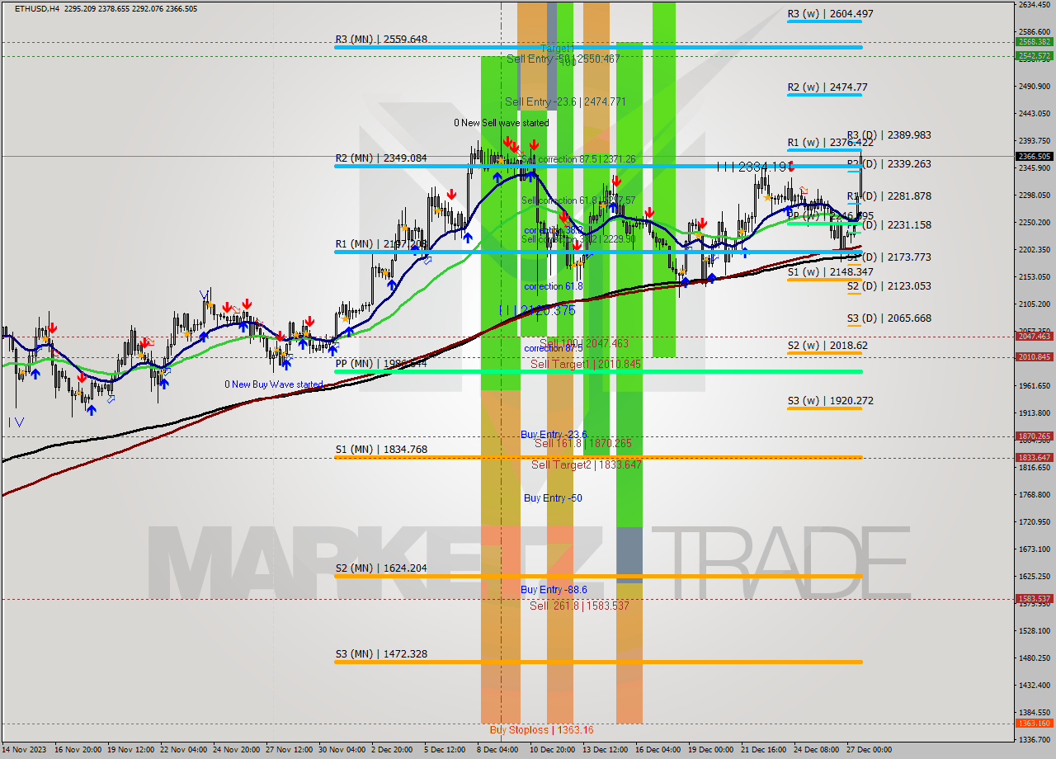Click the '22 Nov 04:00' time axis label

pos(184,750)
